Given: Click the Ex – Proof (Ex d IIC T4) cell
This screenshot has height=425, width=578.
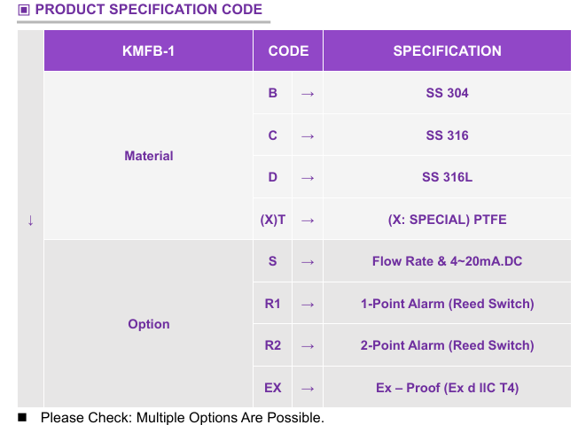Looking at the screenshot, I should point(447,388).
